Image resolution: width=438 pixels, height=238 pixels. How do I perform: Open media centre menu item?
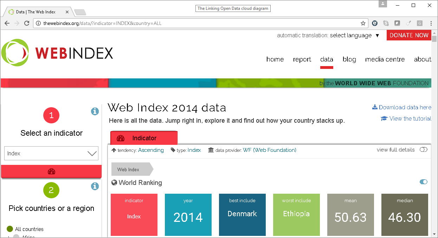pos(385,59)
